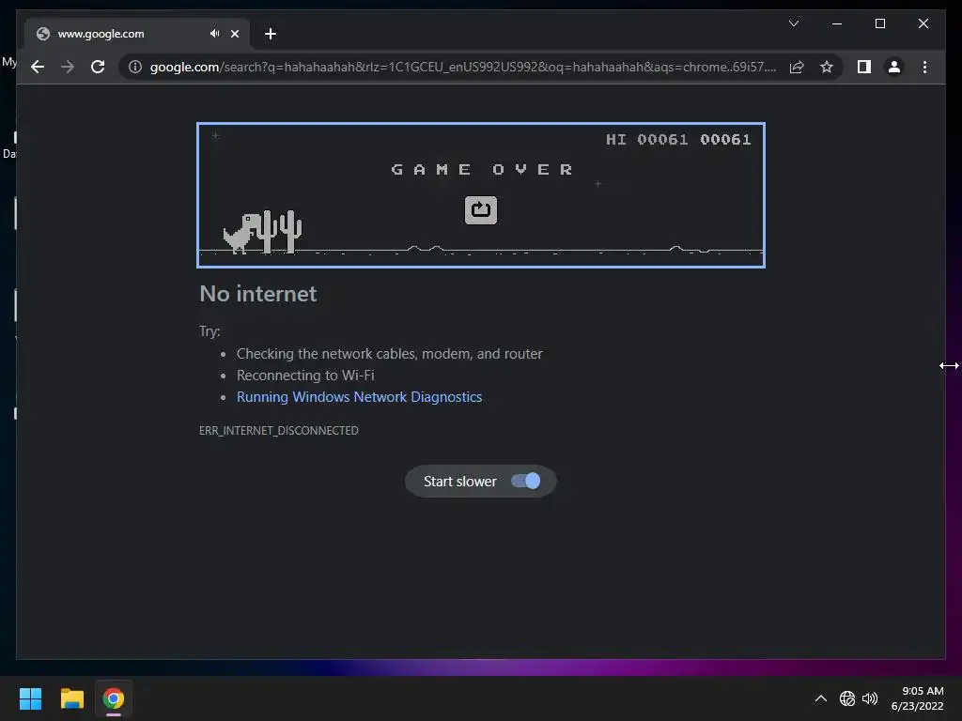The width and height of the screenshot is (962, 721).
Task: Open the Windows Start menu
Action: coord(30,698)
